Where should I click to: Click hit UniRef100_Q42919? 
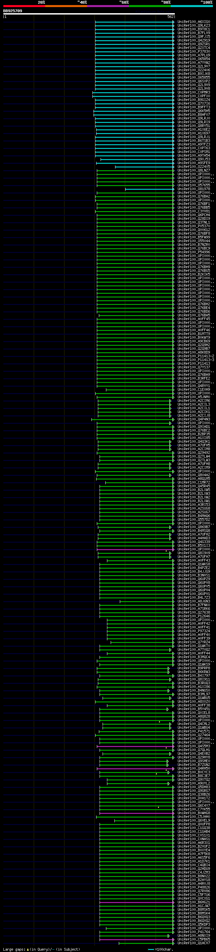pyautogui.click(x=194, y=40)
